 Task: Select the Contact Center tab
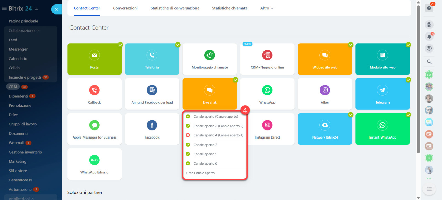[x=87, y=8]
